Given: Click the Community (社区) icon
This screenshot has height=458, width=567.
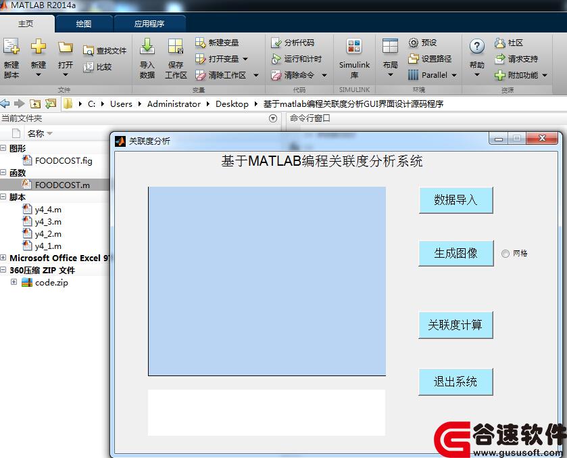Looking at the screenshot, I should point(499,43).
